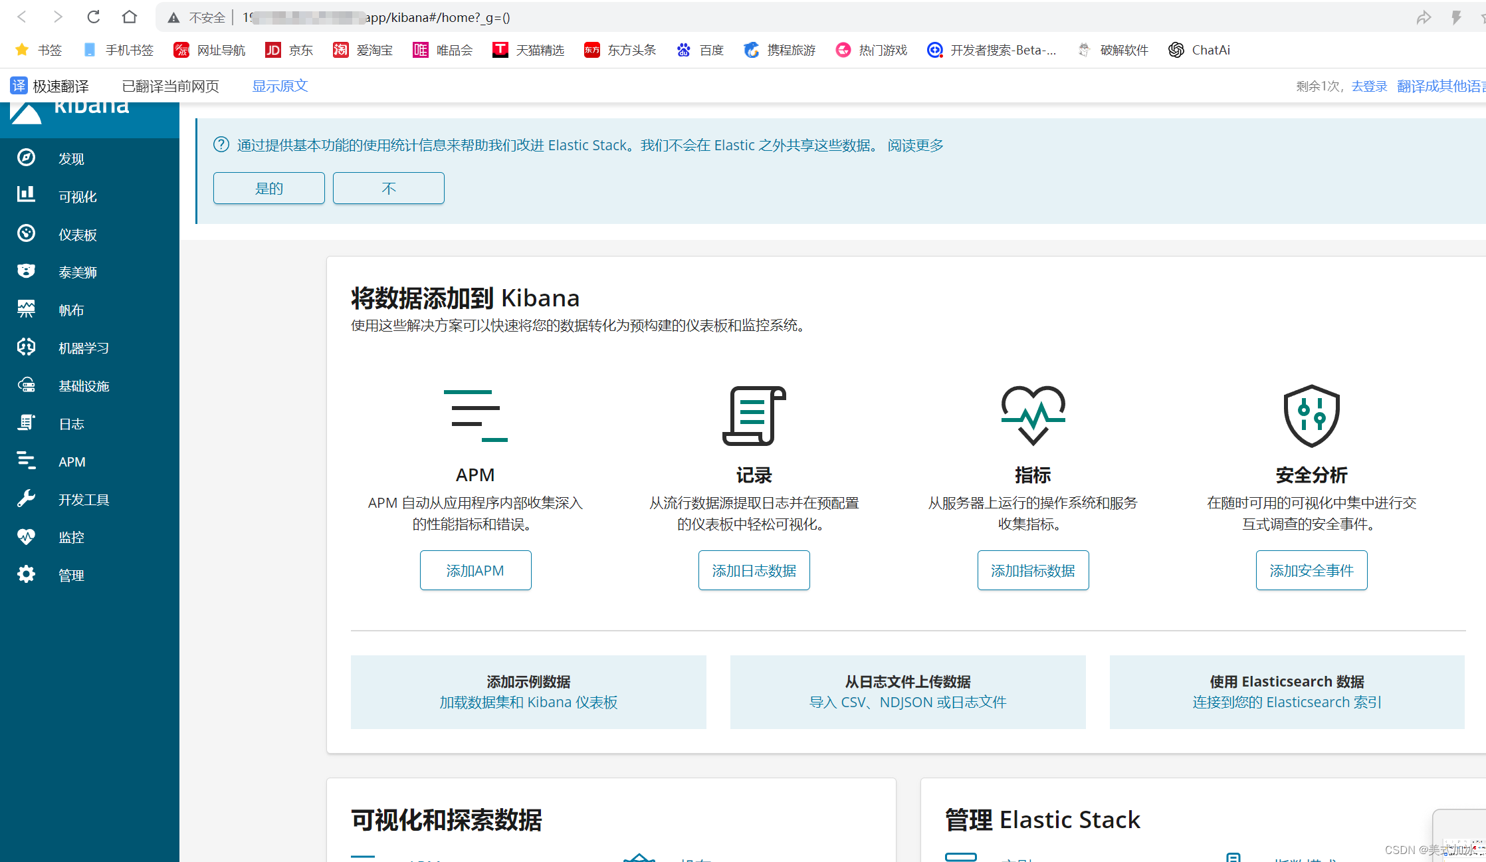
Task: Select 发现 in the sidebar menu
Action: (x=71, y=159)
